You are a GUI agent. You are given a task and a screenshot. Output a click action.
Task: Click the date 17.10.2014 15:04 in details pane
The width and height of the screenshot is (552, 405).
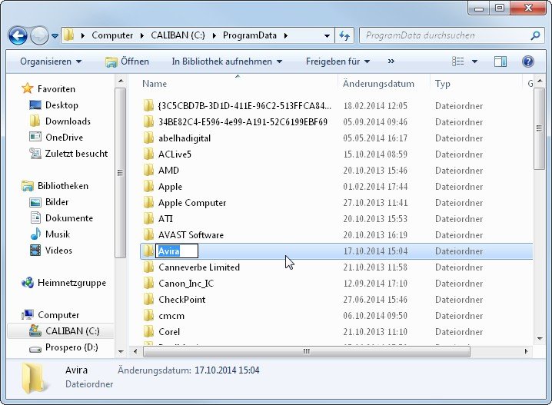[227, 370]
